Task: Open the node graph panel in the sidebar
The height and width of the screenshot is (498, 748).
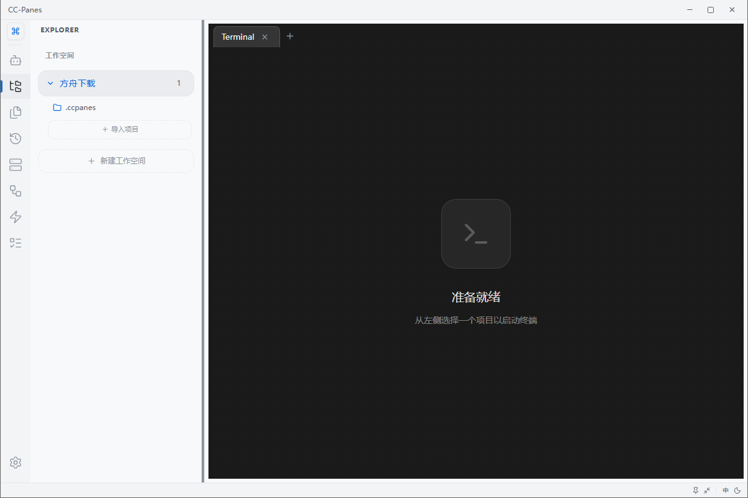Action: point(16,190)
